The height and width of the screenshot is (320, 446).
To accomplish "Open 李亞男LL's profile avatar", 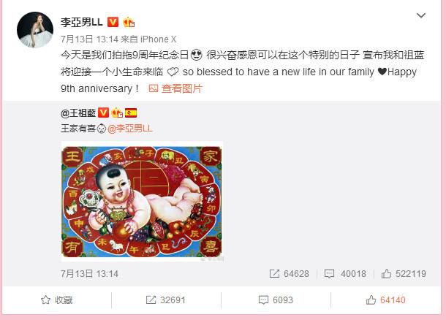I will coord(35,30).
